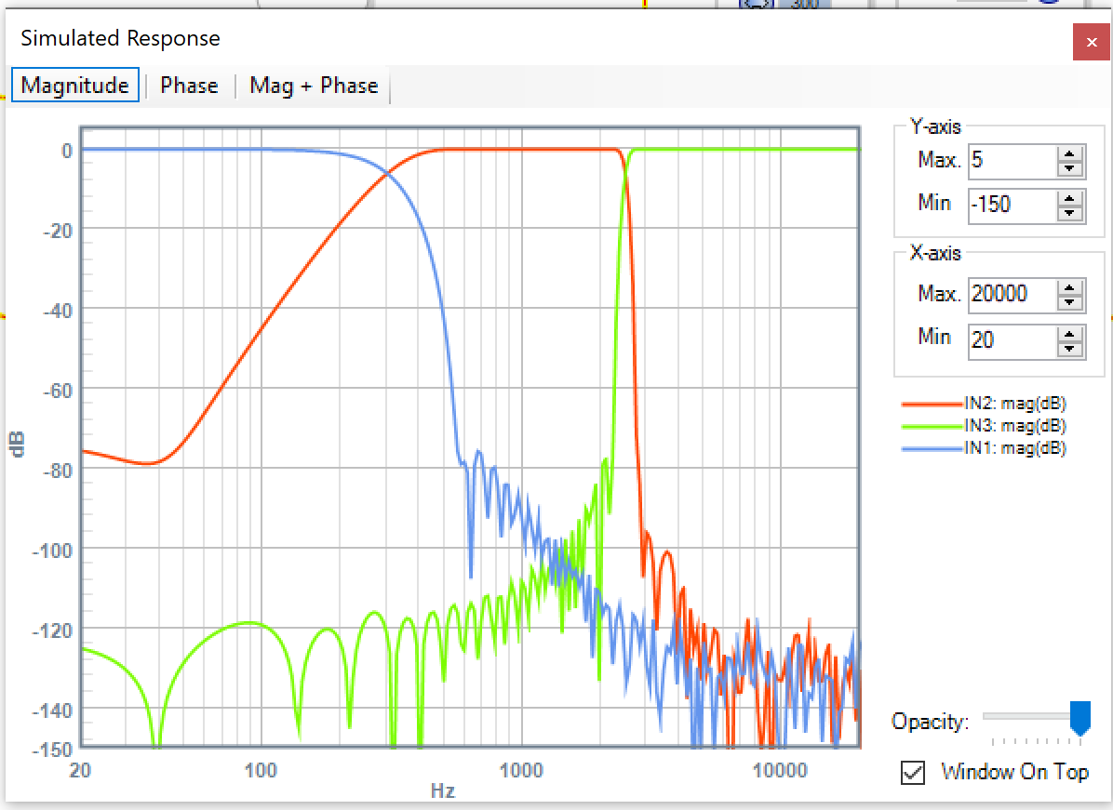
Task: Click the blue IN1 legend line
Action: (932, 449)
